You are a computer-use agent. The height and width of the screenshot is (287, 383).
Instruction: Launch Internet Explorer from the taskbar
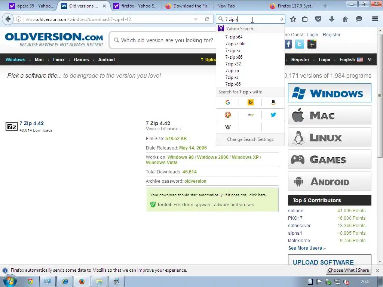tap(65, 281)
